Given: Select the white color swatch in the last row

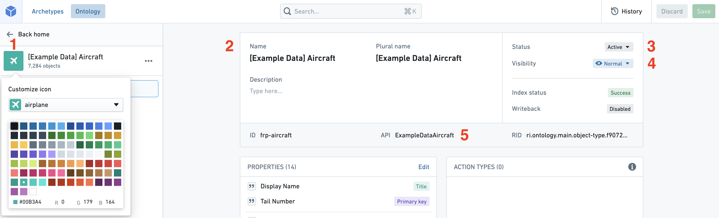Looking at the screenshot, I should pyautogui.click(x=33, y=191).
